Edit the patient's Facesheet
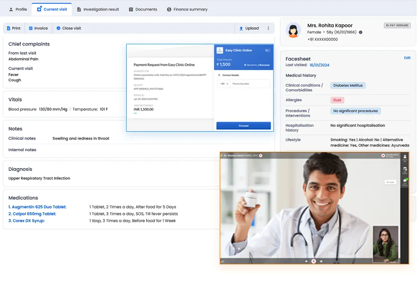Image resolution: width=419 pixels, height=283 pixels. pyautogui.click(x=407, y=58)
